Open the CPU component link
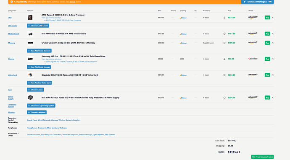The image size is (290, 160). click(10, 18)
